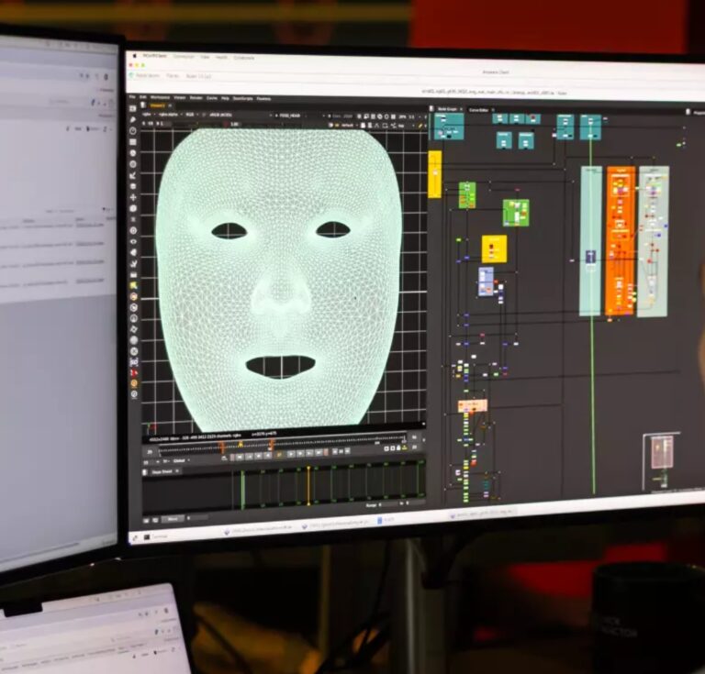Open the File menu in Nuke
The width and height of the screenshot is (705, 674).
point(132,96)
